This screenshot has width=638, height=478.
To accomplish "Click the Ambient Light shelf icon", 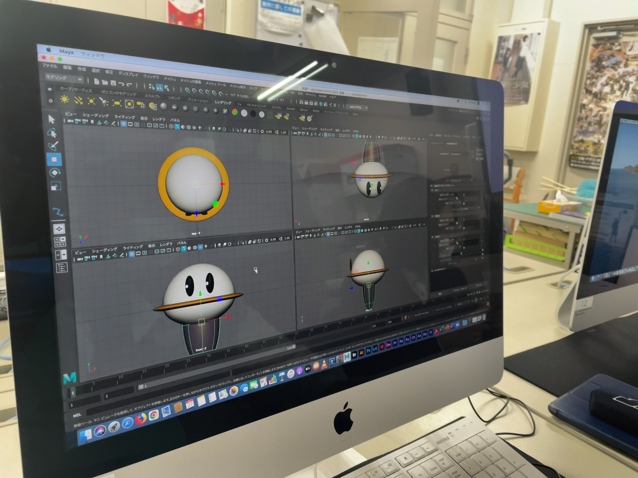I will point(64,99).
